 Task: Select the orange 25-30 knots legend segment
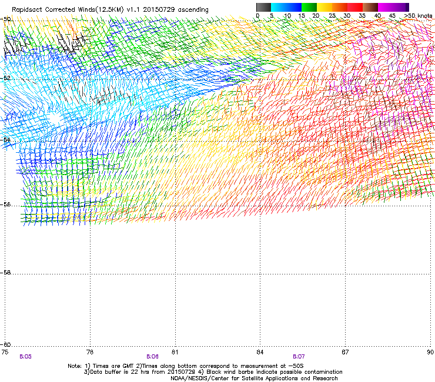tap(340, 7)
